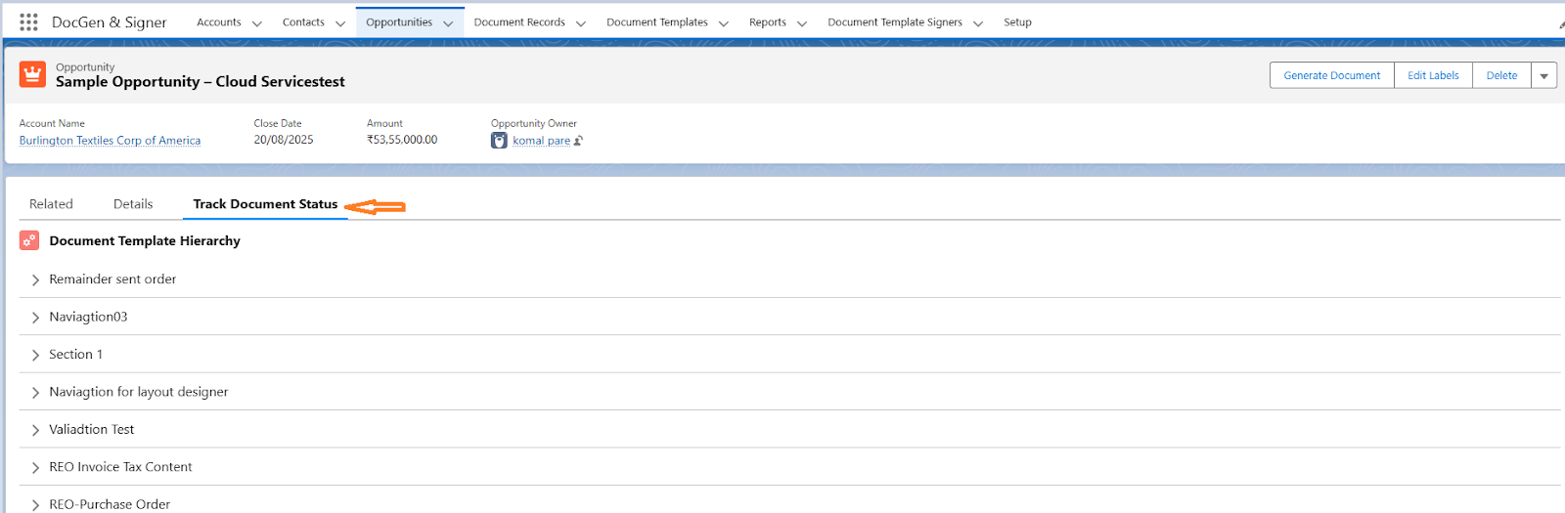
Task: Expand the Naviagtion03 template row
Action: click(x=35, y=318)
